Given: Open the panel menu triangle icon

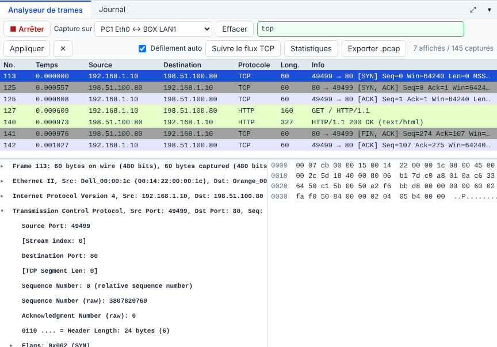Looking at the screenshot, I should pos(489,10).
